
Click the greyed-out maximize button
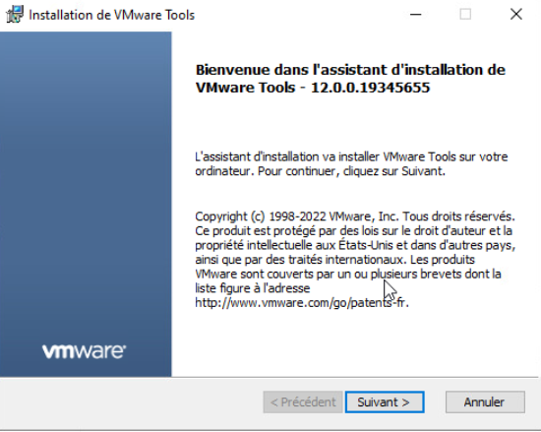tap(465, 15)
